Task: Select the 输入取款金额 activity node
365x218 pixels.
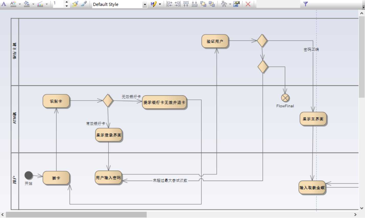Action: tap(312, 188)
